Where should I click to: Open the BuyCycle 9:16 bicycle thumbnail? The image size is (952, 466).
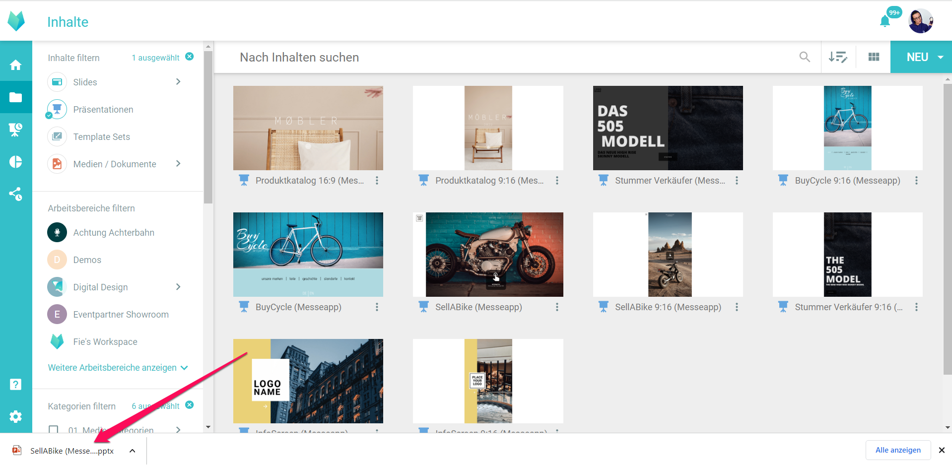pos(848,128)
